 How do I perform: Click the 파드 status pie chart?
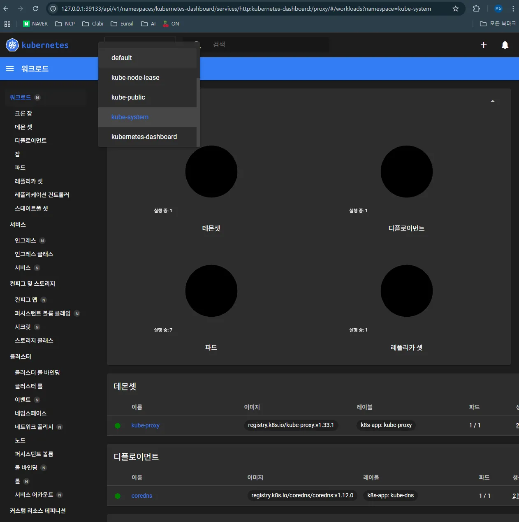click(x=211, y=291)
